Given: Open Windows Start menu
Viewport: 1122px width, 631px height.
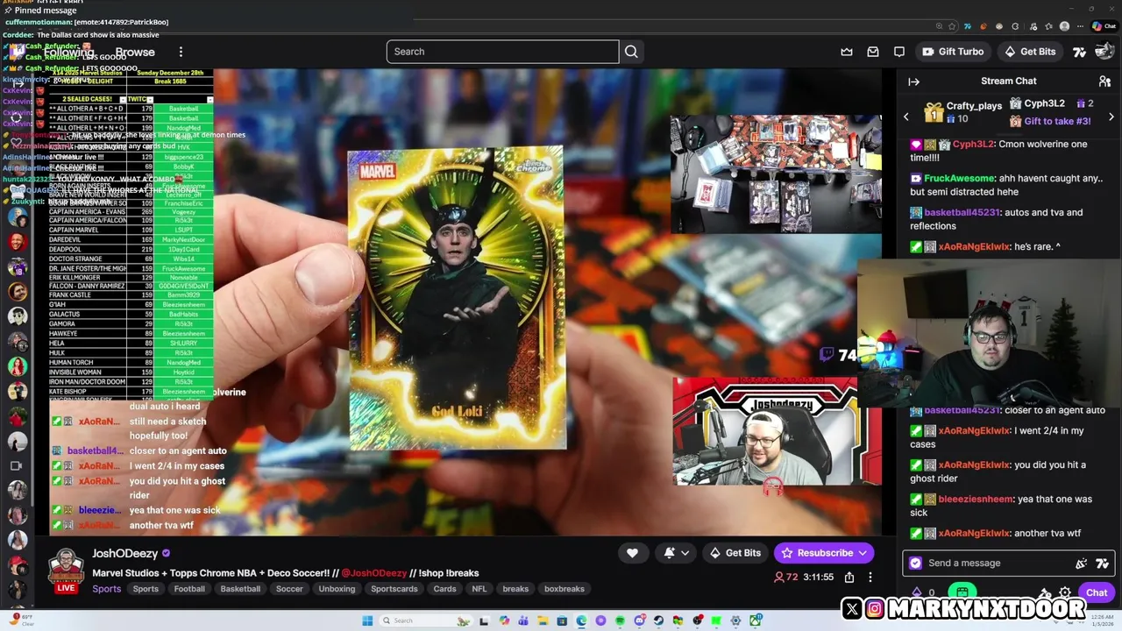Looking at the screenshot, I should [x=366, y=620].
